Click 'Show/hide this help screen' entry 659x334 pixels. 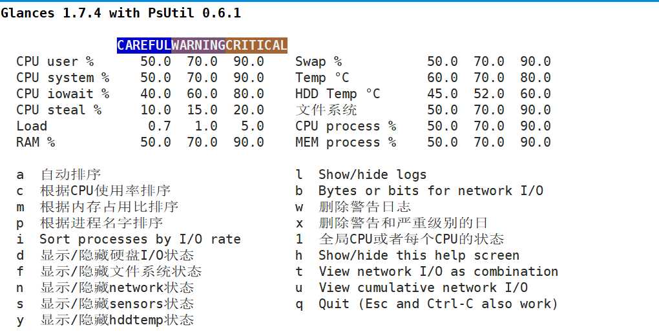tap(419, 255)
